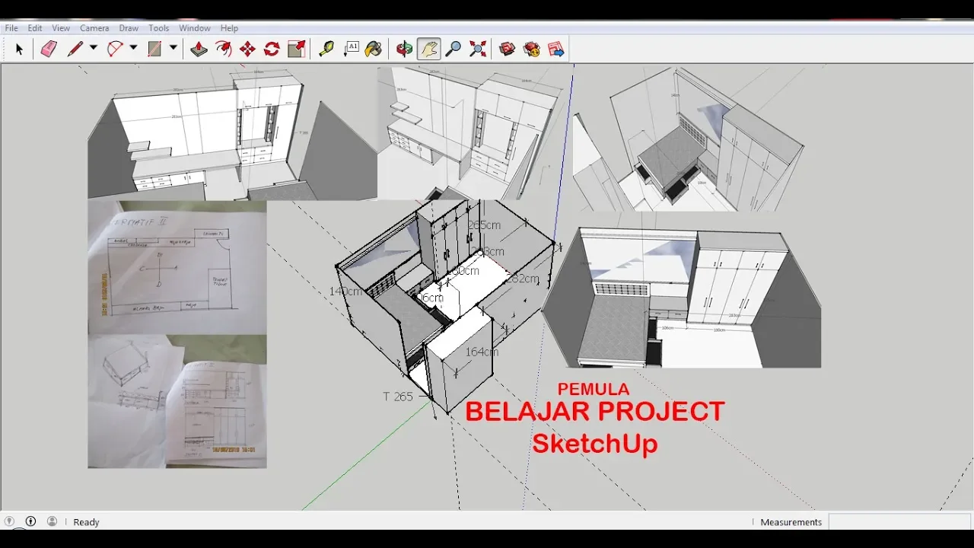The width and height of the screenshot is (974, 548).
Task: Expand the shape tool dropdown arrow
Action: click(173, 48)
